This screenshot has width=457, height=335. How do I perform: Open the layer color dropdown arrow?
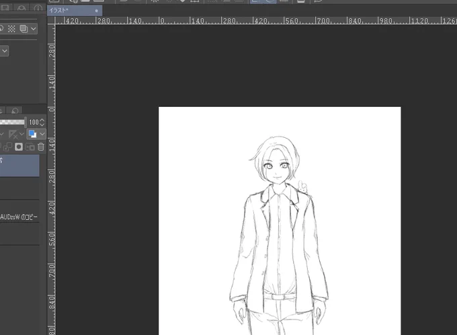[x=42, y=134]
